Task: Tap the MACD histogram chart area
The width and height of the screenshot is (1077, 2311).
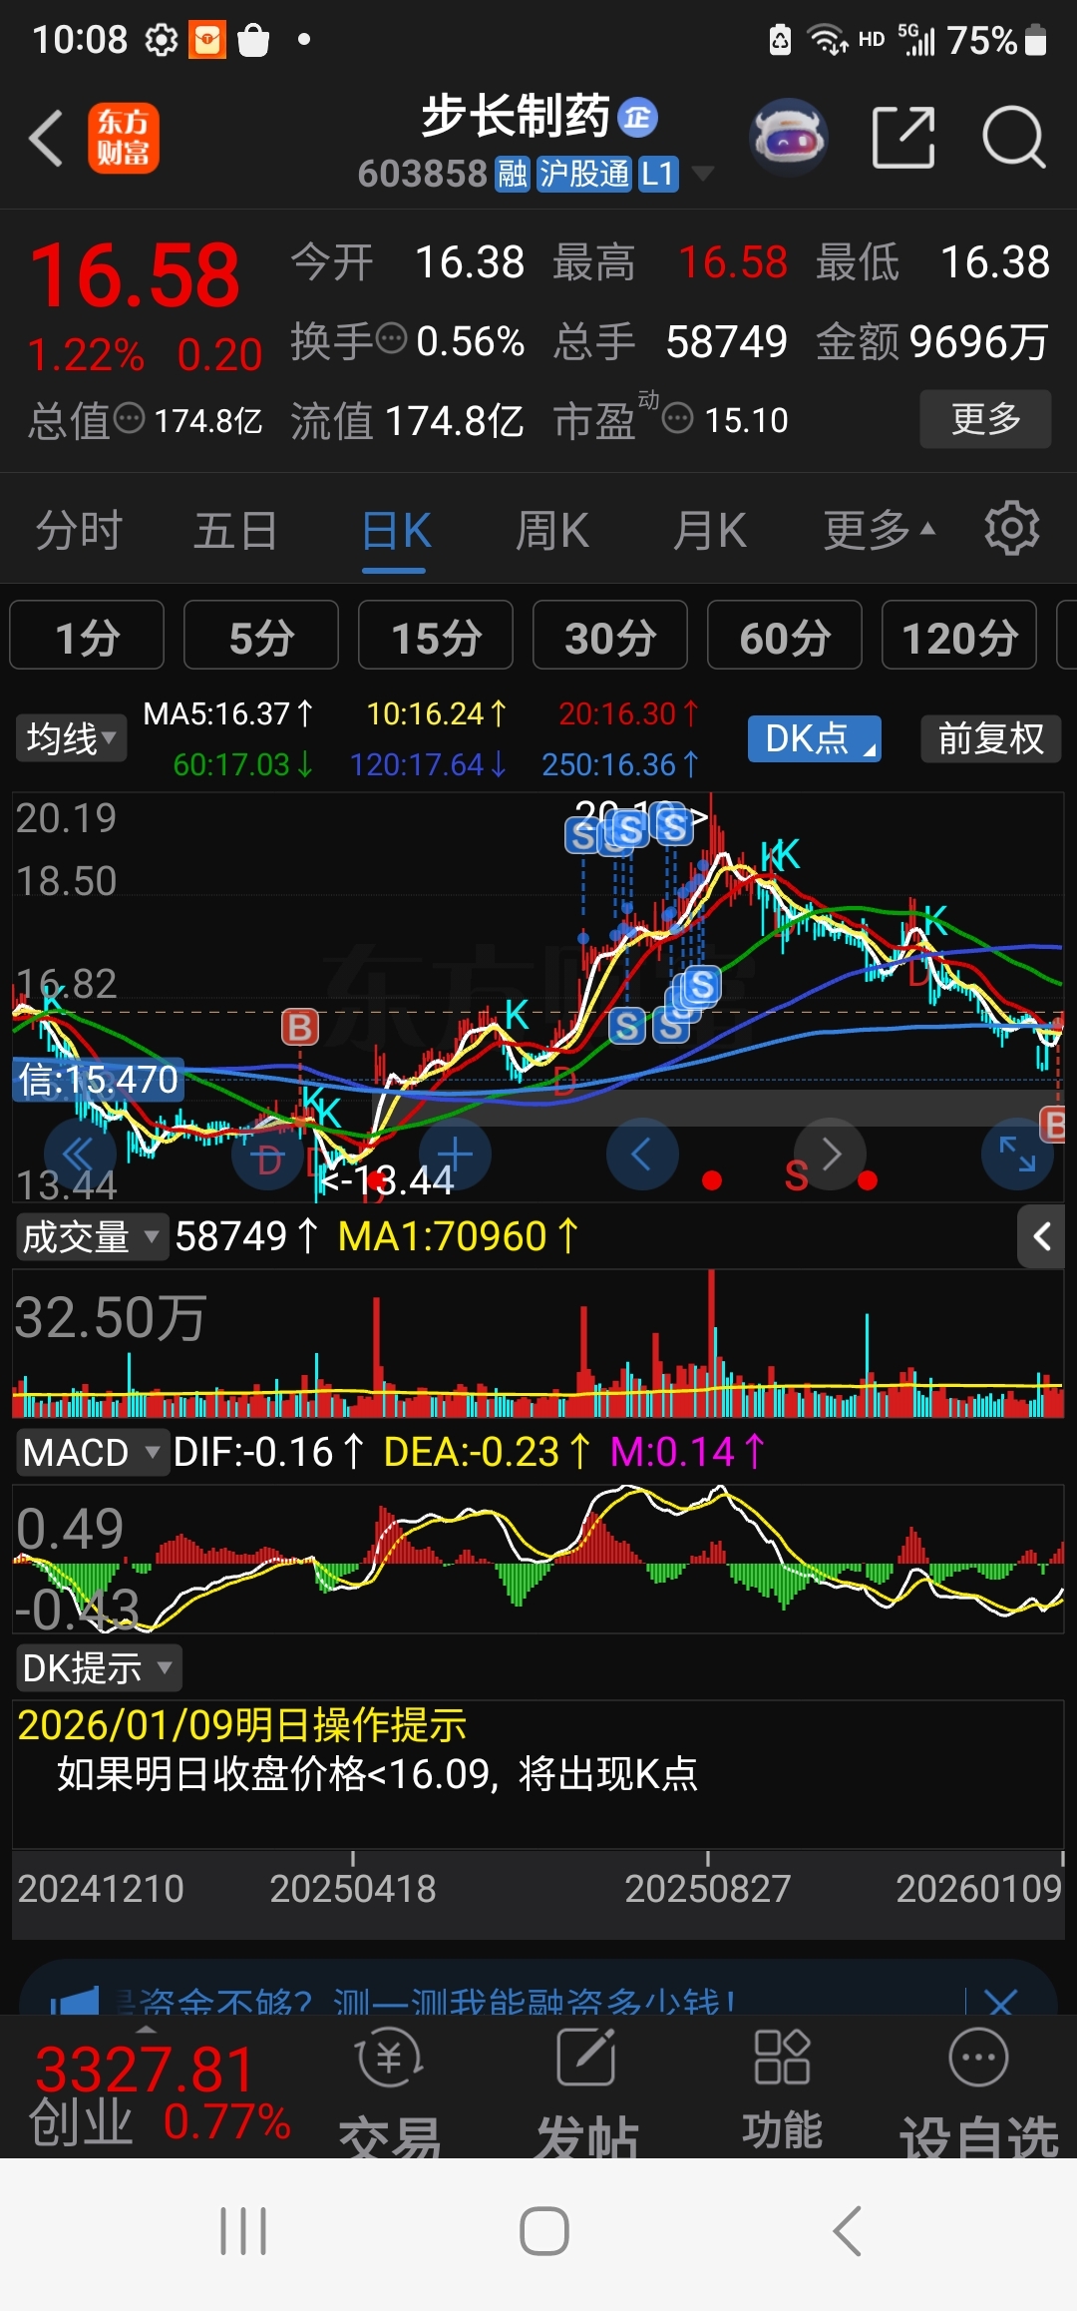Action: (x=538, y=1559)
